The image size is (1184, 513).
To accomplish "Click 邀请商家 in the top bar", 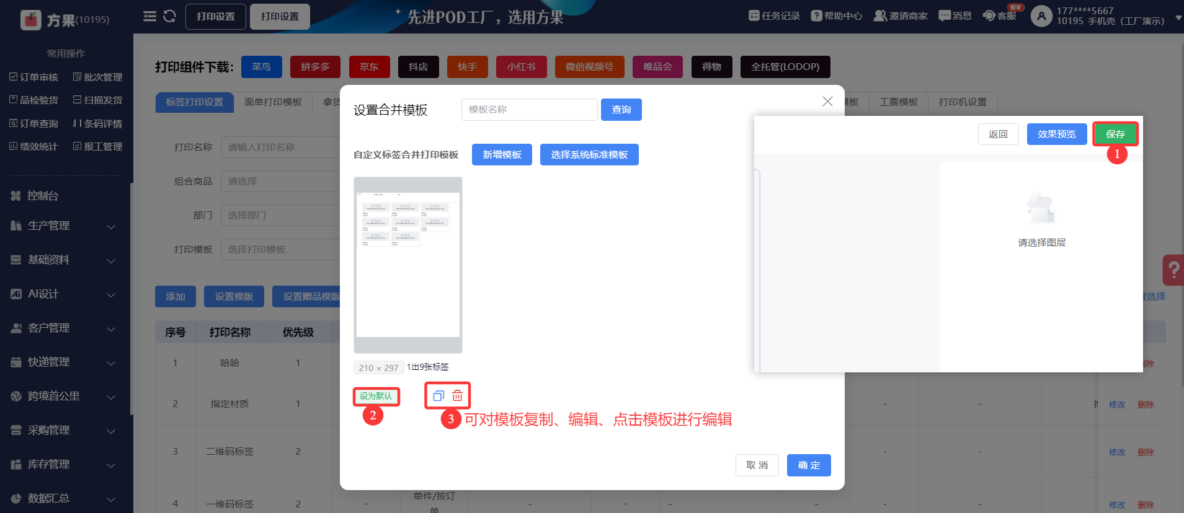I will [x=901, y=16].
